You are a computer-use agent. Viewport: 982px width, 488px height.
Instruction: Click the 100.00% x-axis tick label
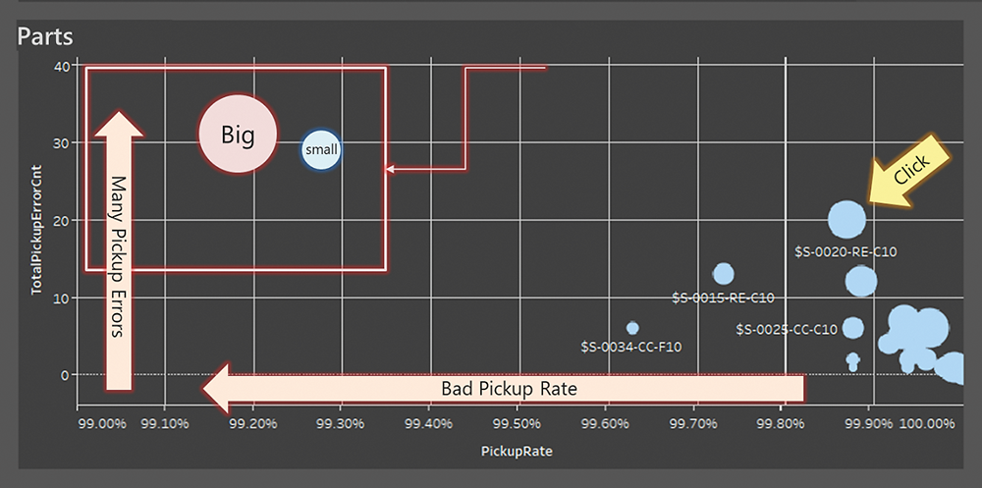click(x=926, y=424)
